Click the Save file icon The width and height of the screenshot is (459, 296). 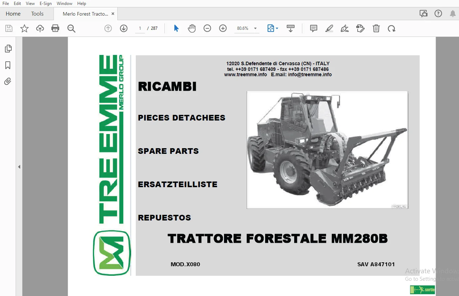(9, 28)
